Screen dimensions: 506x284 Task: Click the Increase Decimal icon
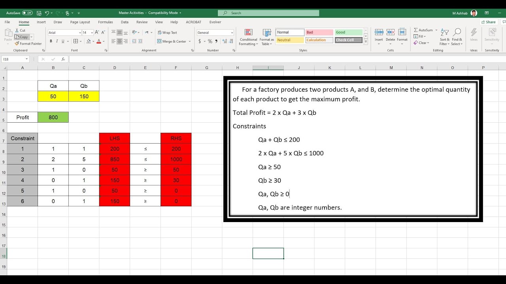[x=225, y=41]
